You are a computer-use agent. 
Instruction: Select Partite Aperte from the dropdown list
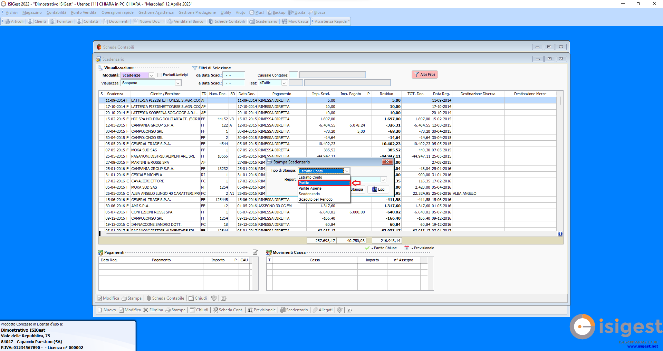click(x=324, y=188)
